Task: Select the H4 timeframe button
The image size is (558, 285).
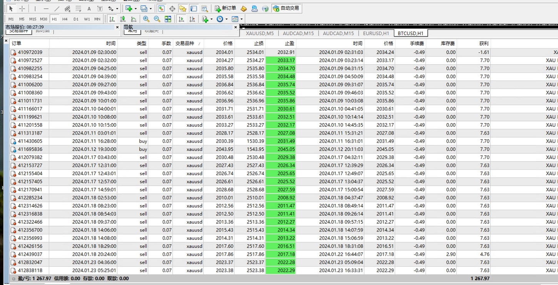Action: (x=65, y=19)
